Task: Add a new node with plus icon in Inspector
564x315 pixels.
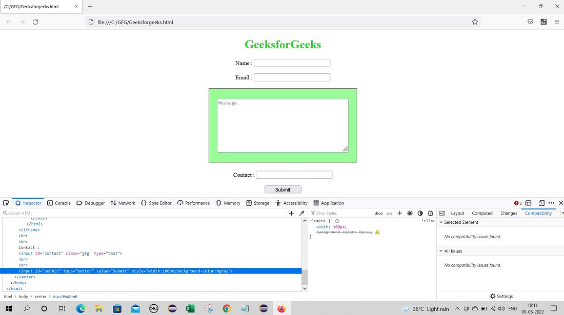Action: [291, 213]
